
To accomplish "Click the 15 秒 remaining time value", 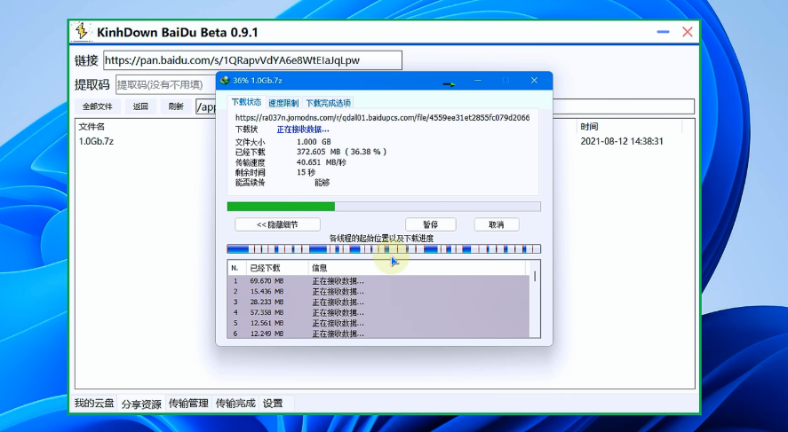I will (x=306, y=172).
